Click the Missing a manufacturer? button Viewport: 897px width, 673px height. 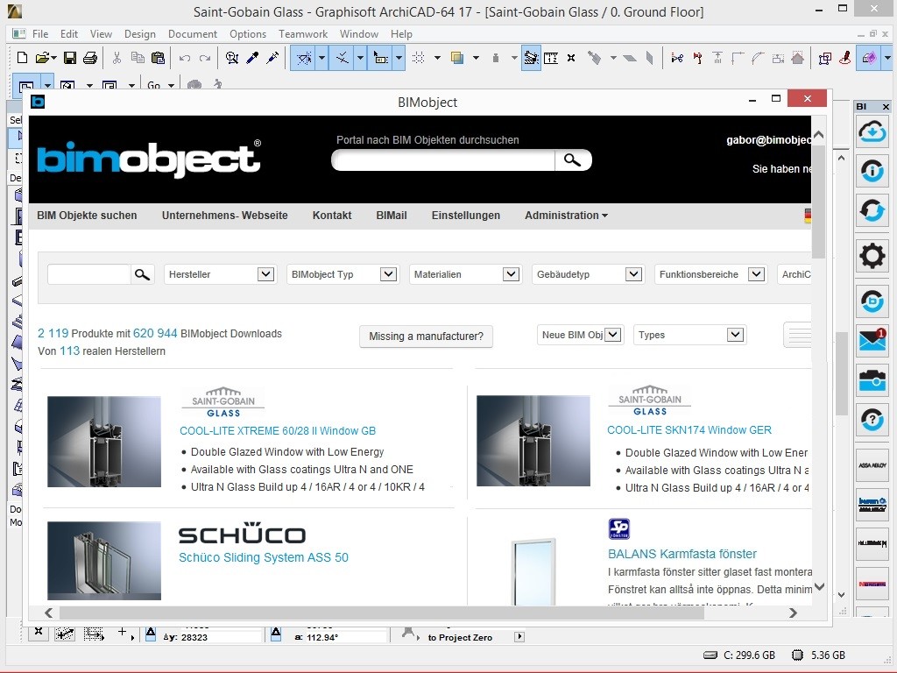pos(427,336)
